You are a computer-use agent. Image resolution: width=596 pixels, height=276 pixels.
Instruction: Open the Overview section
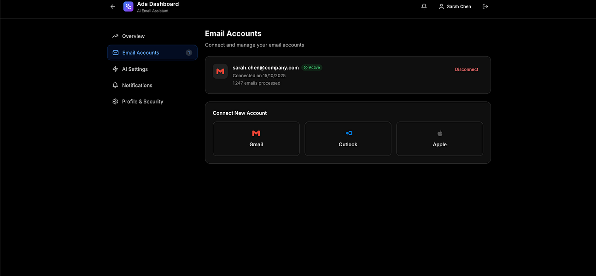(x=152, y=36)
